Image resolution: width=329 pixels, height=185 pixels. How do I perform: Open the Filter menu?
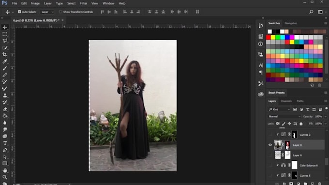point(84,3)
